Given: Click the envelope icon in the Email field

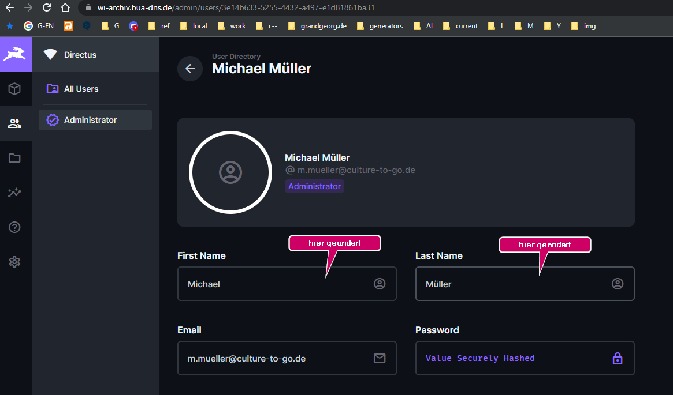Looking at the screenshot, I should click(x=380, y=358).
